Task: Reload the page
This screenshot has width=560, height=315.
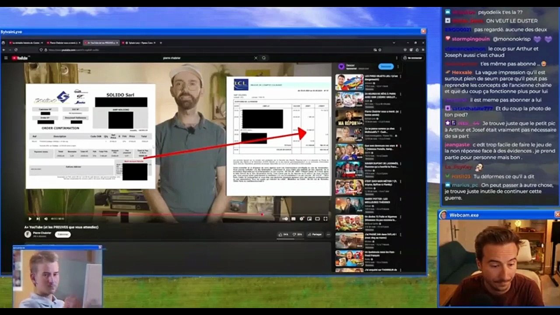Action: [16, 50]
